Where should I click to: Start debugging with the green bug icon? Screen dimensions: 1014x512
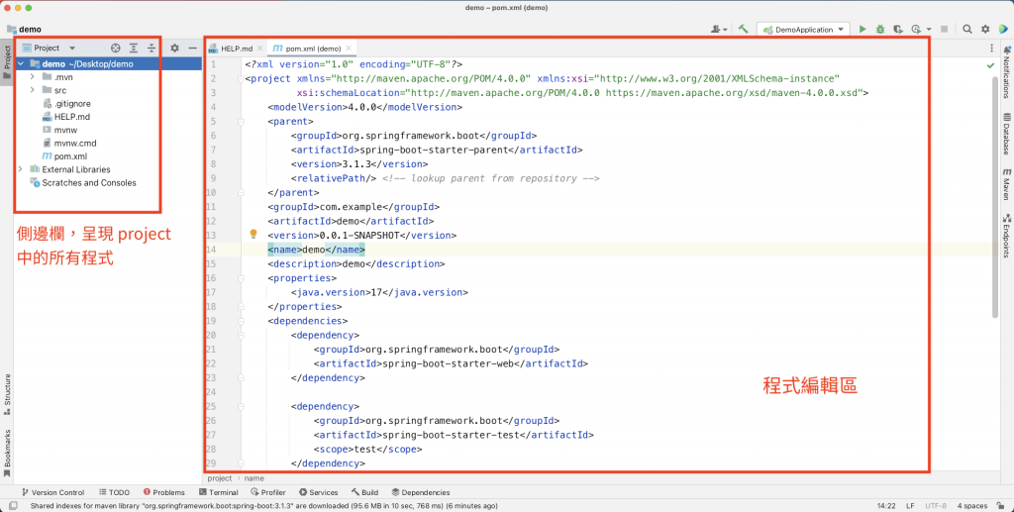(880, 29)
